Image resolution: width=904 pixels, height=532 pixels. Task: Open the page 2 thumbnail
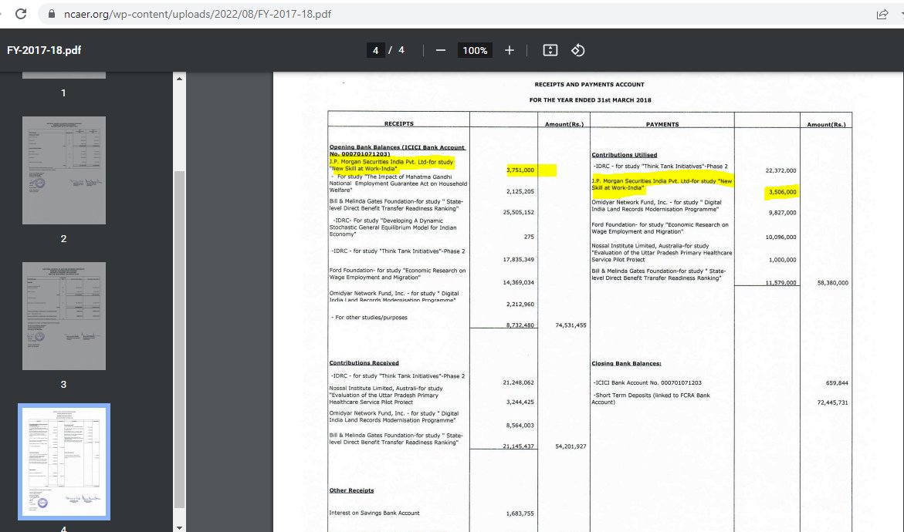64,170
